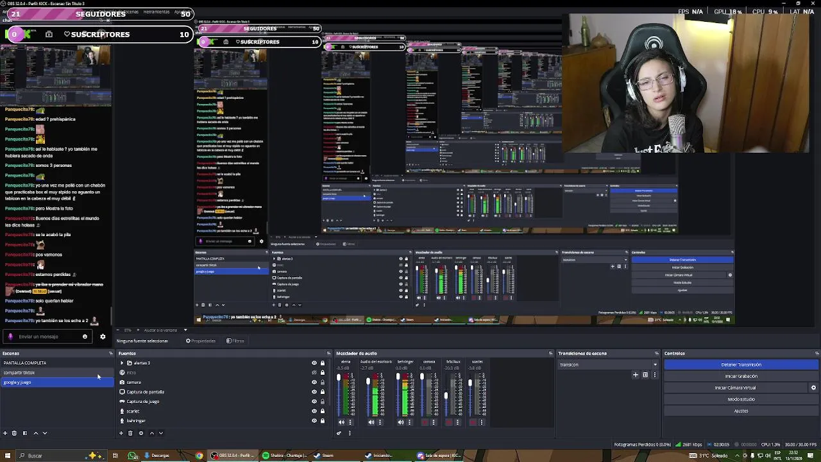Open Propiedades for selected source
821x462 pixels.
tap(201, 341)
